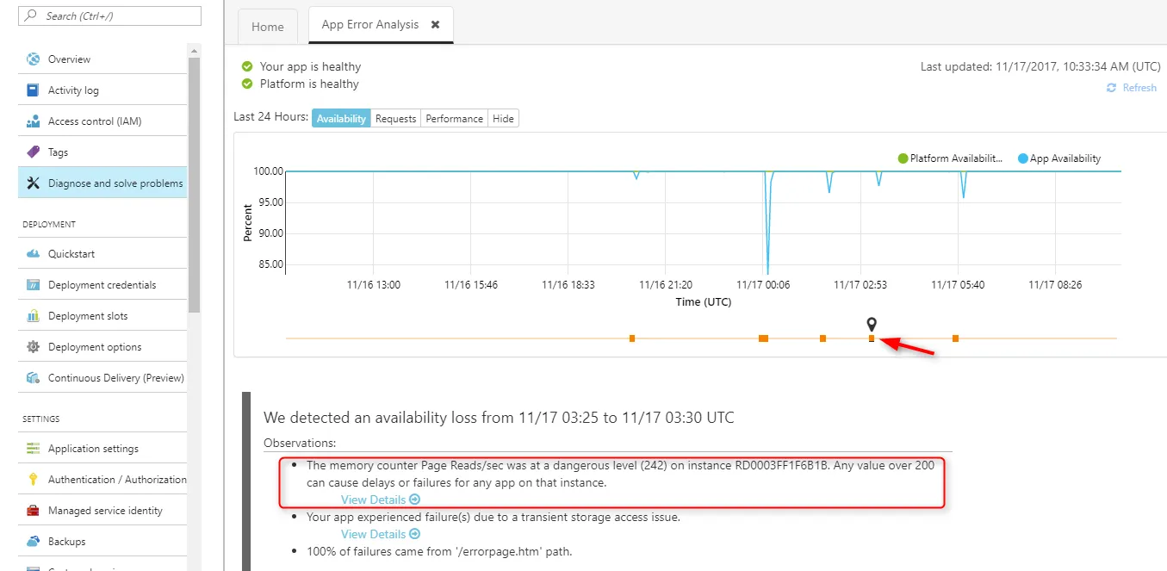
Task: Open the Home tab
Action: coord(267,27)
